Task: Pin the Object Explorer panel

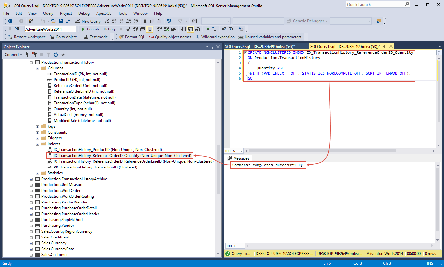Action: [x=212, y=47]
